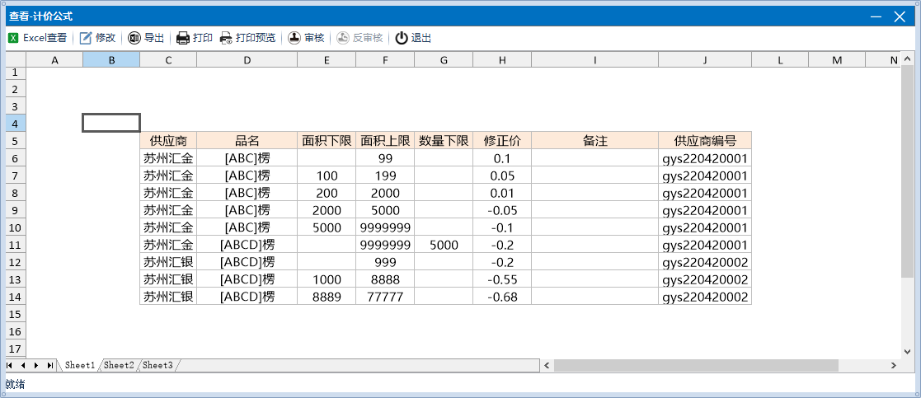Open 打印预览 print preview

(226, 38)
